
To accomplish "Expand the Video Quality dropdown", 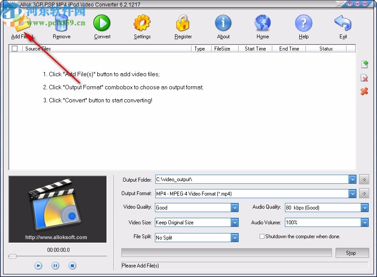I will point(234,207).
